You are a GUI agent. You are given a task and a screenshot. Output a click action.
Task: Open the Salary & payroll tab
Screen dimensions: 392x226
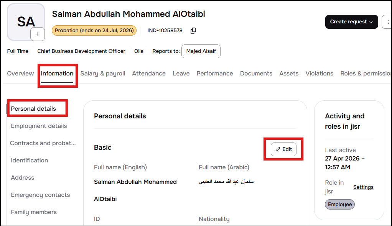pyautogui.click(x=103, y=74)
